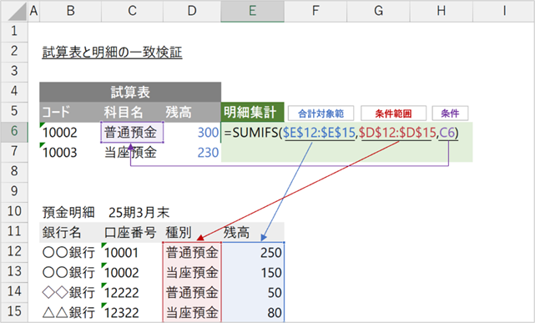Viewport: 535px width, 323px height.
Task: Select row 6 header
Action: [14, 132]
